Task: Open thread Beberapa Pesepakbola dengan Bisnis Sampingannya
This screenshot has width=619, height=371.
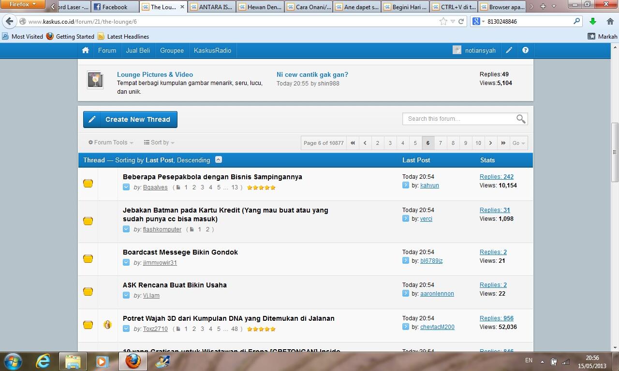Action: [x=212, y=177]
